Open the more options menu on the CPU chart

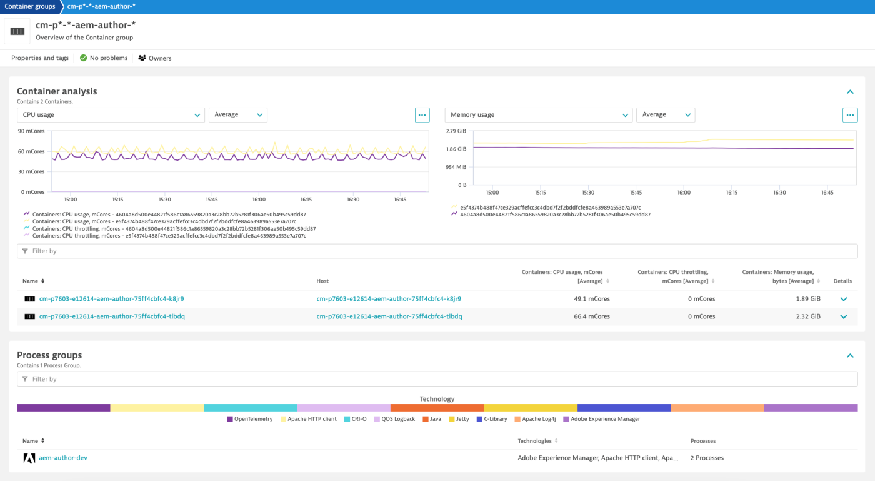[422, 114]
